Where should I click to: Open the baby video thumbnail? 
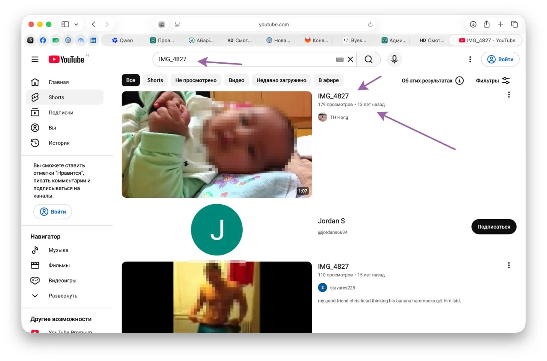click(x=217, y=144)
